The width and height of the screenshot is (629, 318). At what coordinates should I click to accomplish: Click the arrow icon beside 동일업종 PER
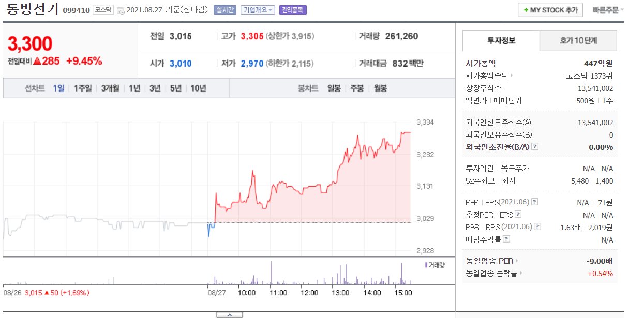(x=517, y=261)
